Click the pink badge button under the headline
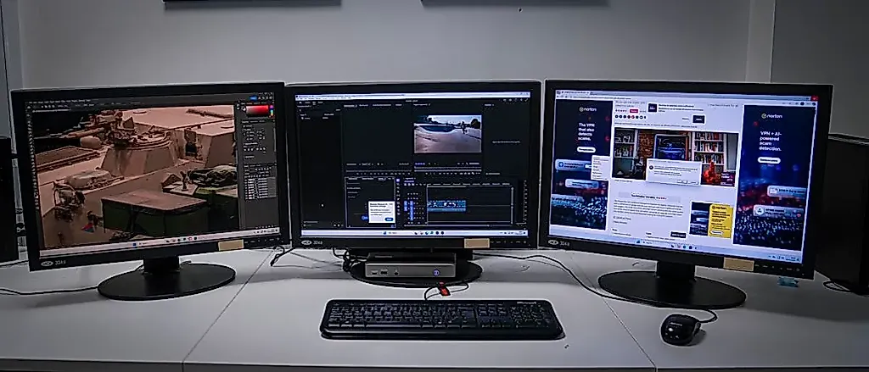The image size is (869, 372). (634, 111)
